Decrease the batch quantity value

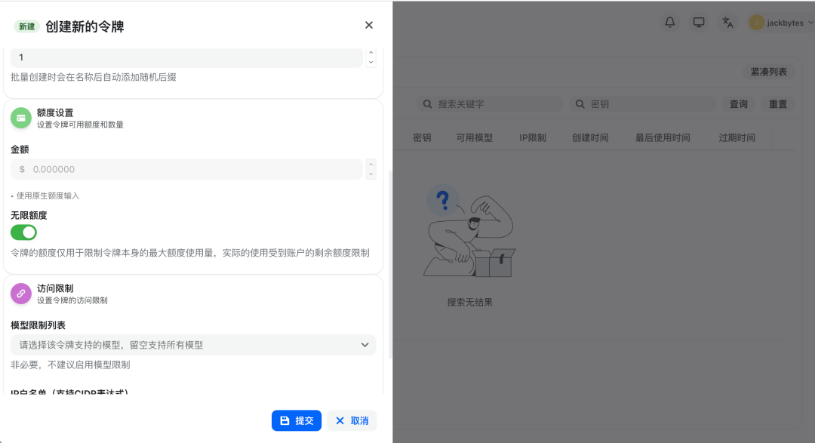[371, 63]
